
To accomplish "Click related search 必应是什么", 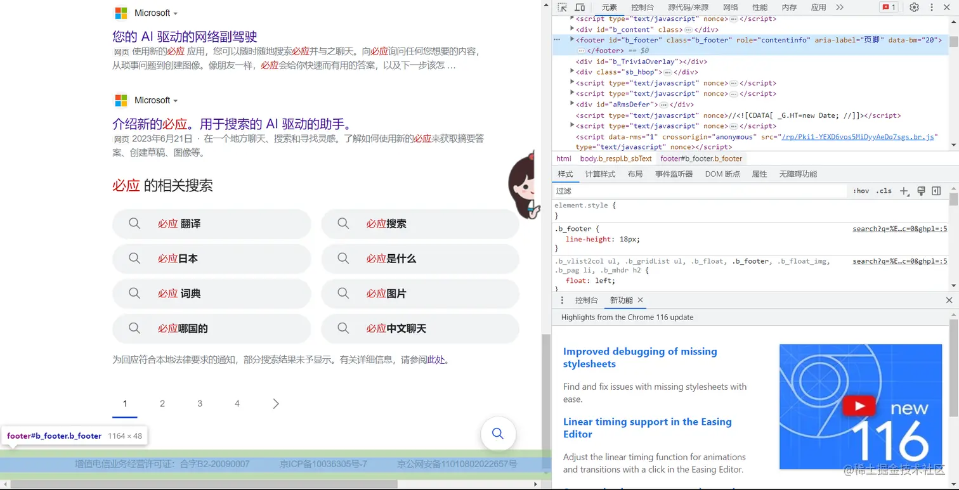I will [421, 259].
